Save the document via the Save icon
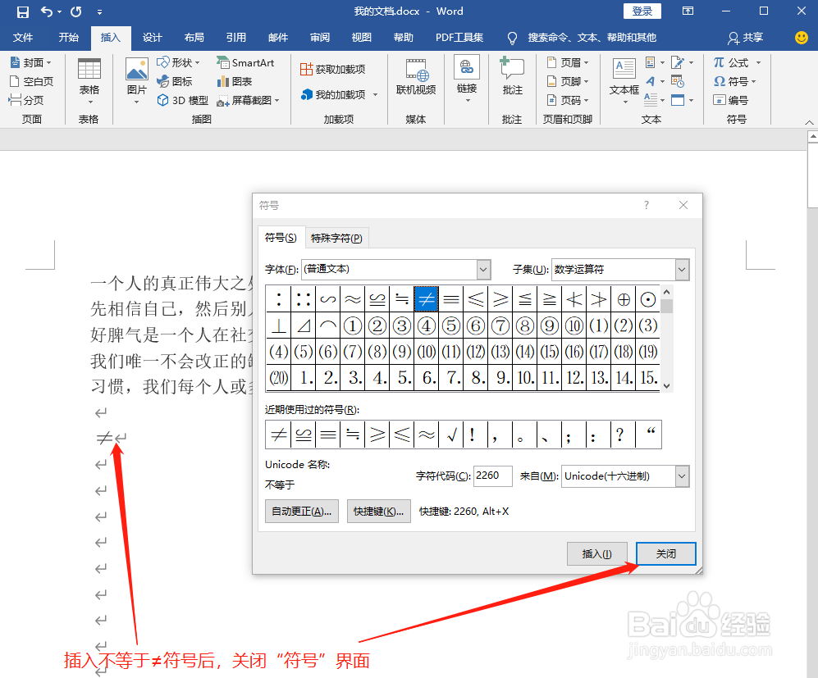818x678 pixels. pos(22,11)
